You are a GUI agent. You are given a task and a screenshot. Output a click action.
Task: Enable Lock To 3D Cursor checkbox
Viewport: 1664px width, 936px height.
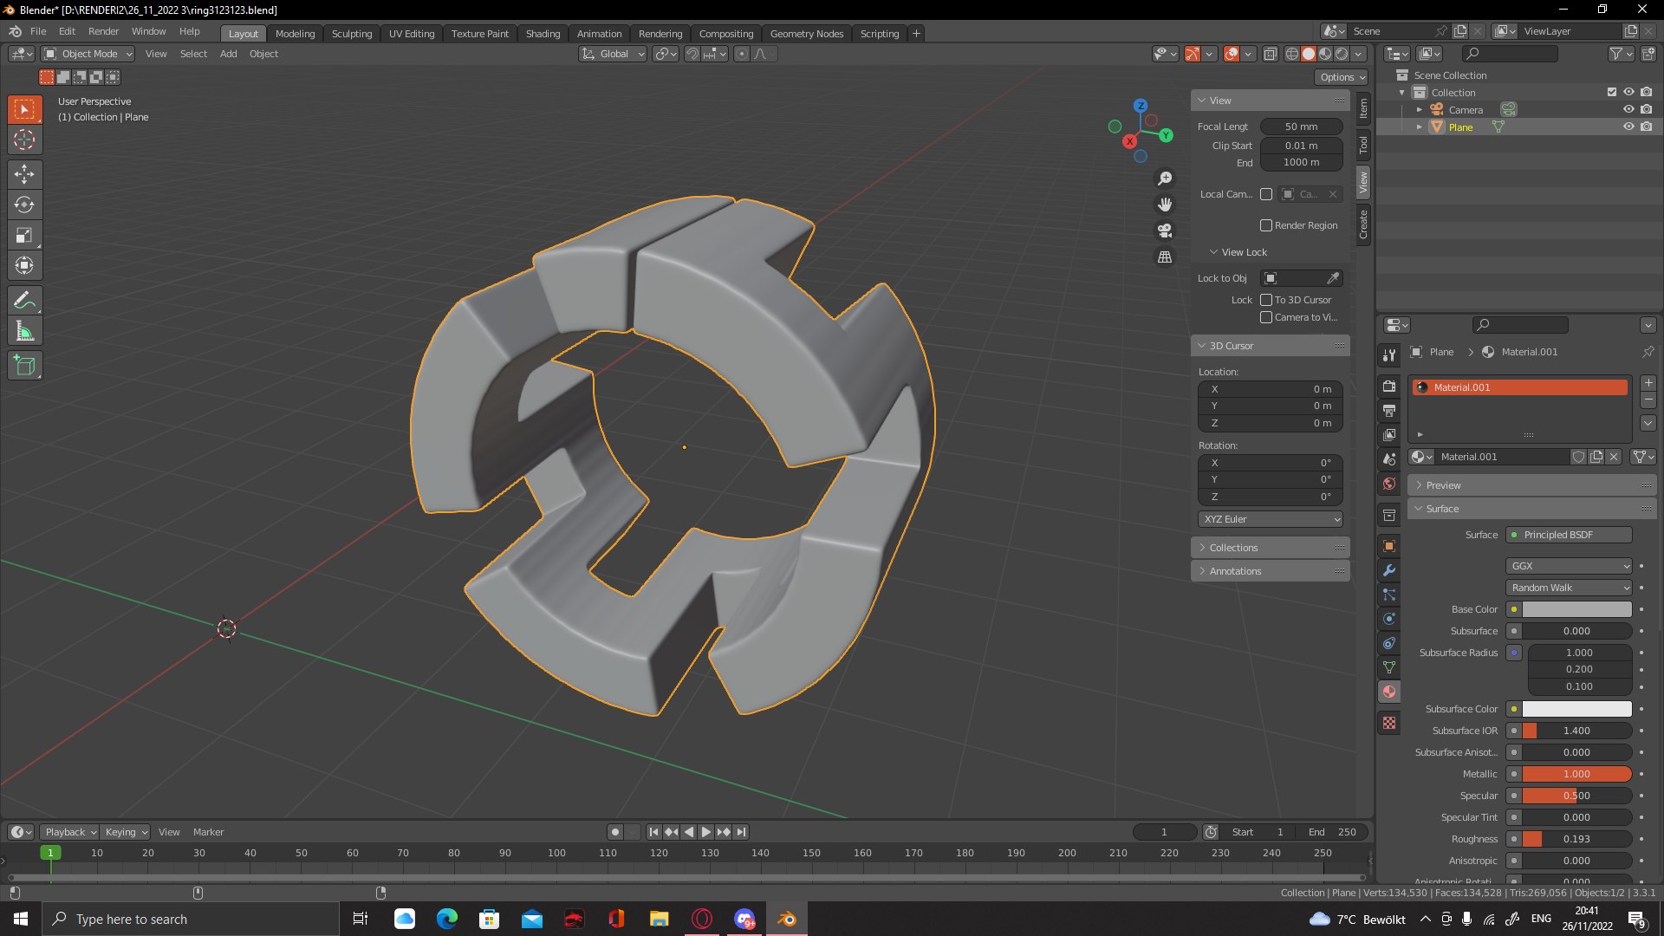pyautogui.click(x=1266, y=300)
